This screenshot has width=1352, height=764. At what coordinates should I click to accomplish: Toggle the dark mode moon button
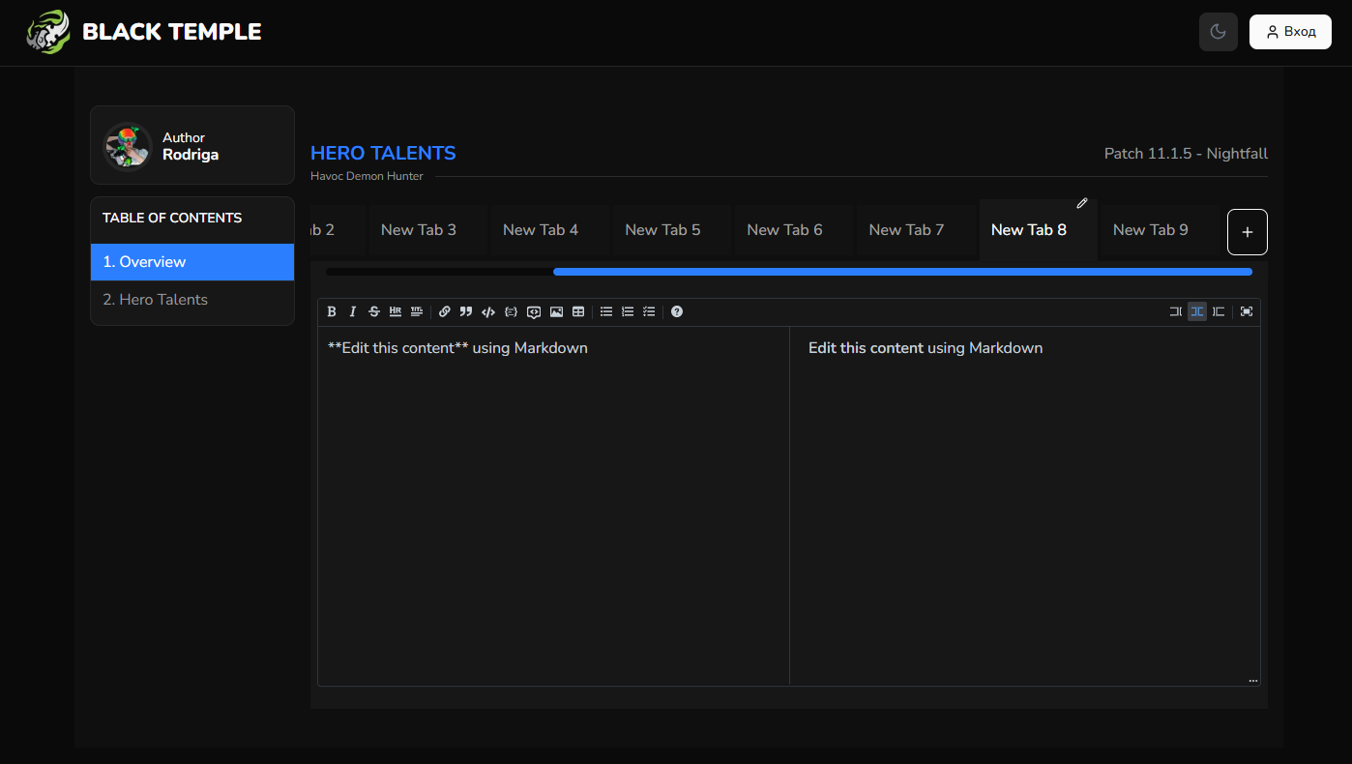(x=1219, y=32)
